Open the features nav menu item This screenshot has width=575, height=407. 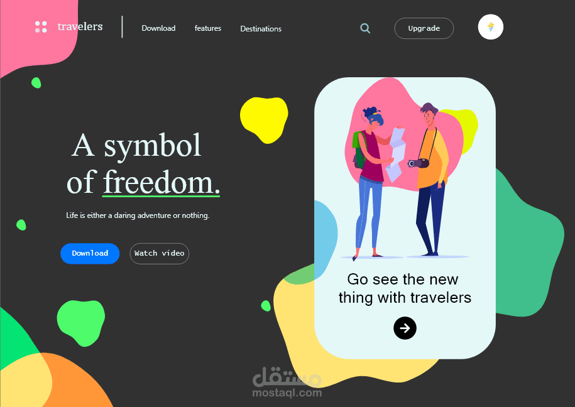coord(208,28)
